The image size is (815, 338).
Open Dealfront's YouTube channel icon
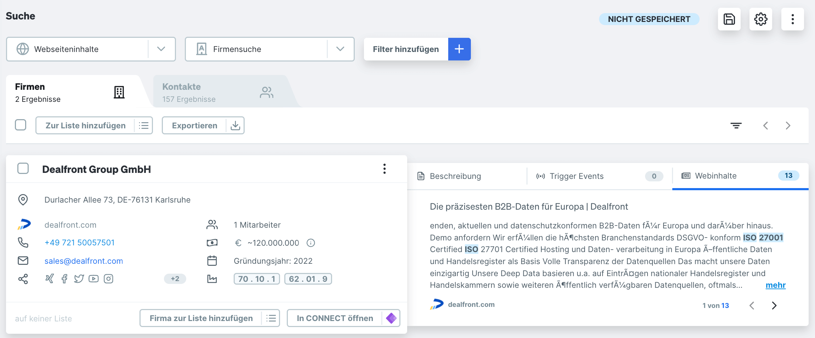(x=93, y=279)
